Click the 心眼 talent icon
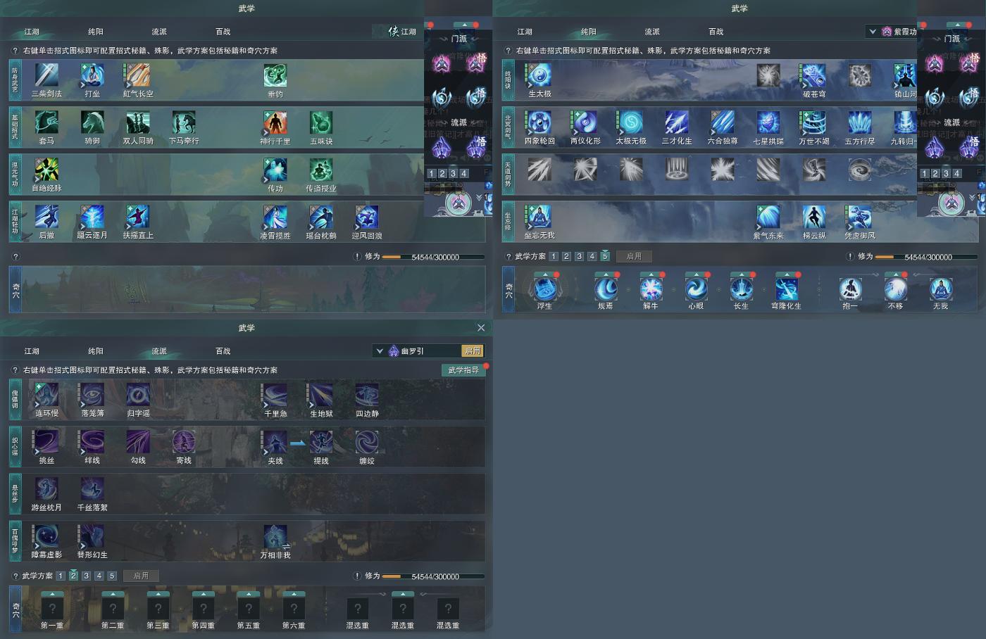Viewport: 986px width, 639px height. click(x=696, y=289)
